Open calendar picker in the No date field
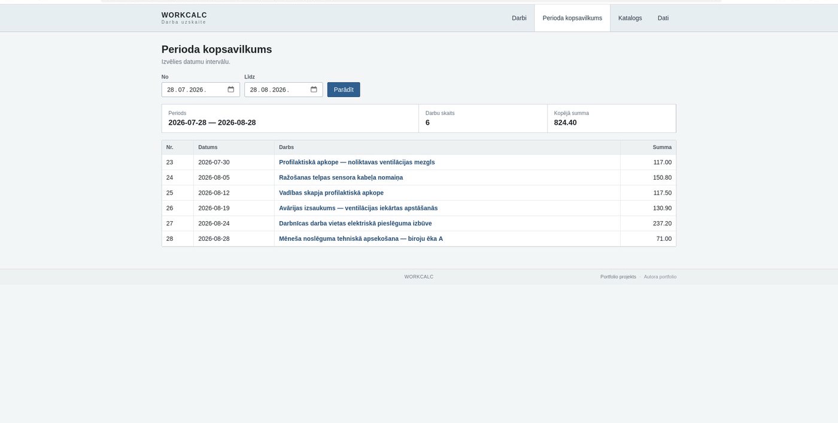Image resolution: width=838 pixels, height=423 pixels. [x=231, y=90]
